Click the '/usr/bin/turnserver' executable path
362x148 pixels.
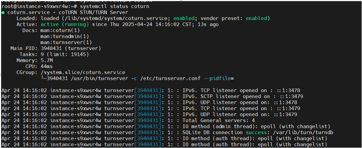point(99,78)
